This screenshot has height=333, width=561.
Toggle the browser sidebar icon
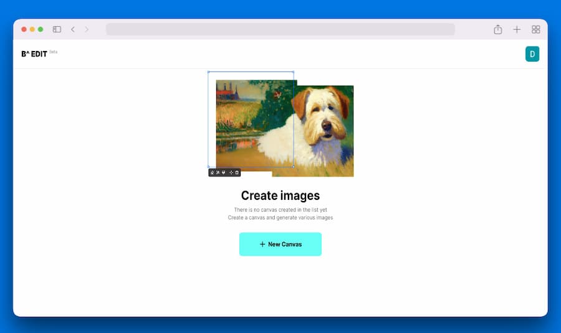tap(57, 29)
